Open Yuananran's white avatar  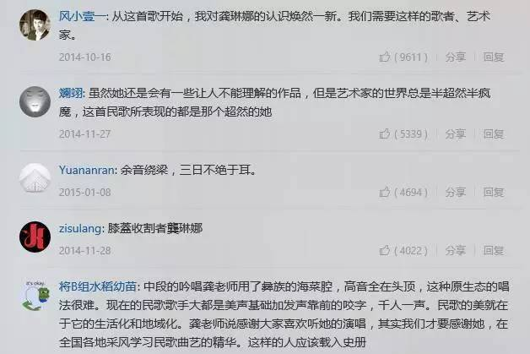tap(35, 178)
